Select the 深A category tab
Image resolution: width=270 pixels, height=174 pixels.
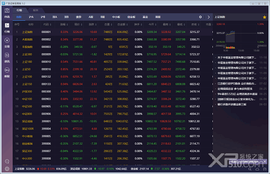point(54,17)
